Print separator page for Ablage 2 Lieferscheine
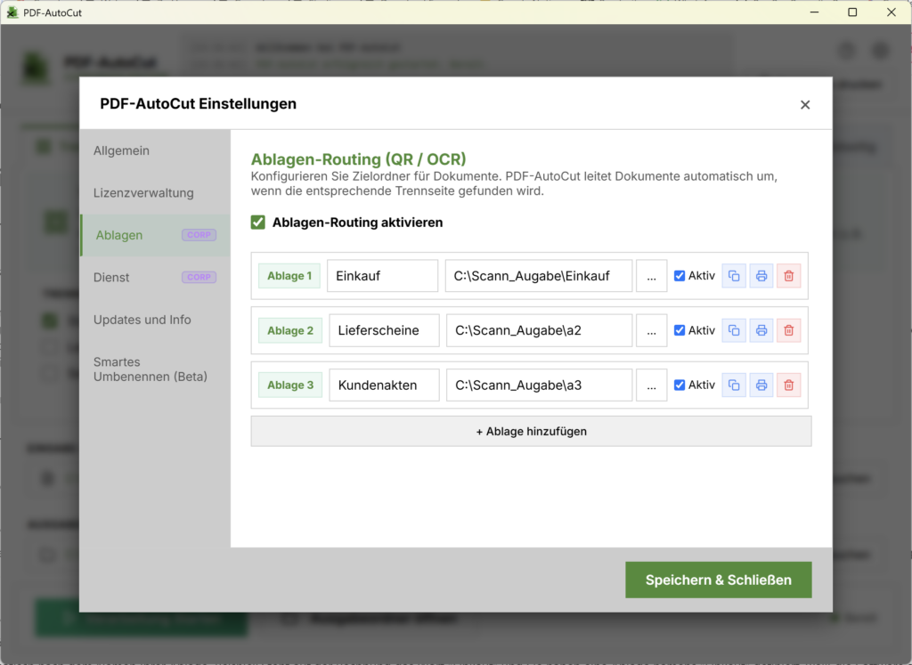 (761, 331)
